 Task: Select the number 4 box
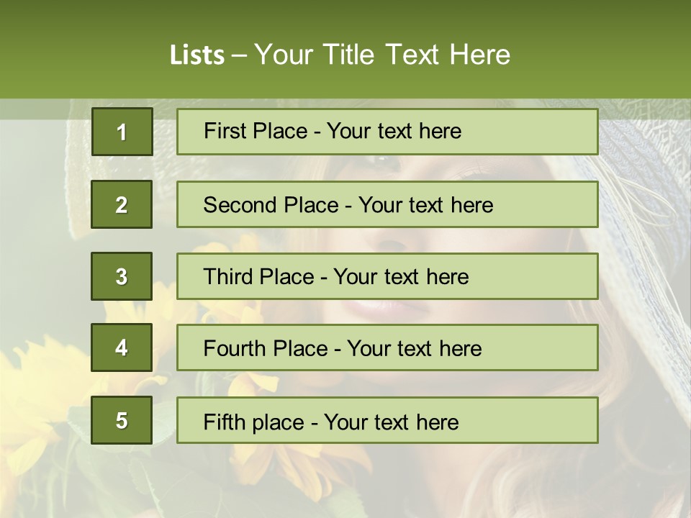(x=122, y=347)
